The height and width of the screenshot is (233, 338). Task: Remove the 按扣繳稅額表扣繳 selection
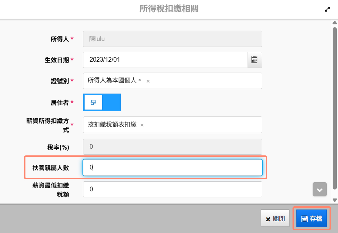pyautogui.click(x=142, y=125)
